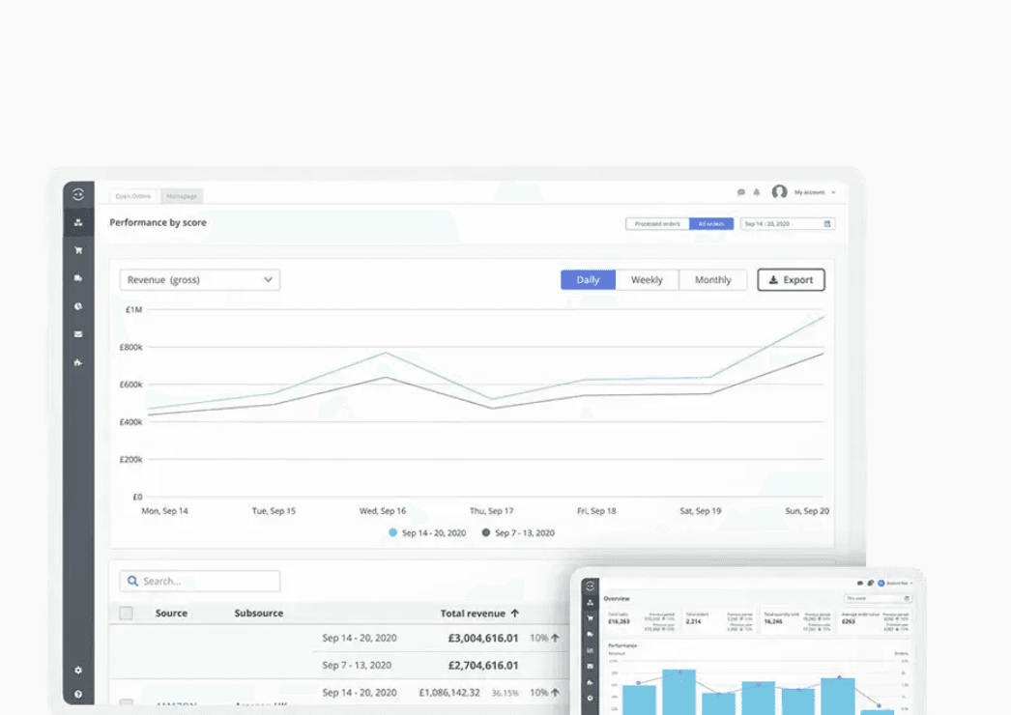Open the This week selector in the Overview window
The width and height of the screenshot is (1011, 715).
[877, 598]
